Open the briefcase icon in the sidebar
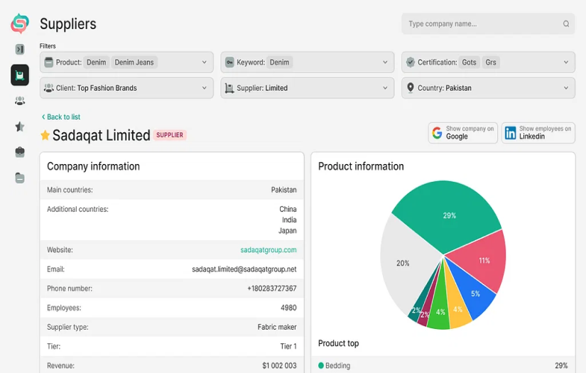This screenshot has width=586, height=373. pos(20,152)
